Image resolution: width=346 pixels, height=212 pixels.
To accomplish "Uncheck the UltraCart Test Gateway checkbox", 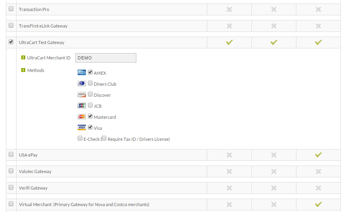I will 11,42.
